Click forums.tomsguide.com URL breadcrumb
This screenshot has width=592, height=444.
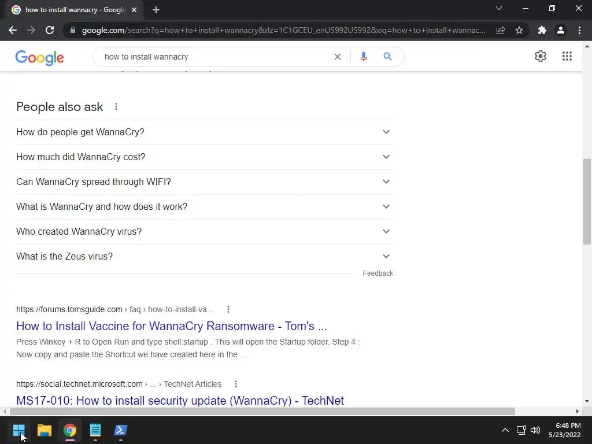point(114,310)
